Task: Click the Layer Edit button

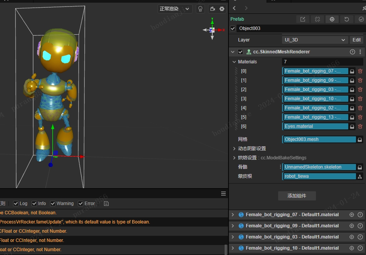Action: (x=356, y=40)
